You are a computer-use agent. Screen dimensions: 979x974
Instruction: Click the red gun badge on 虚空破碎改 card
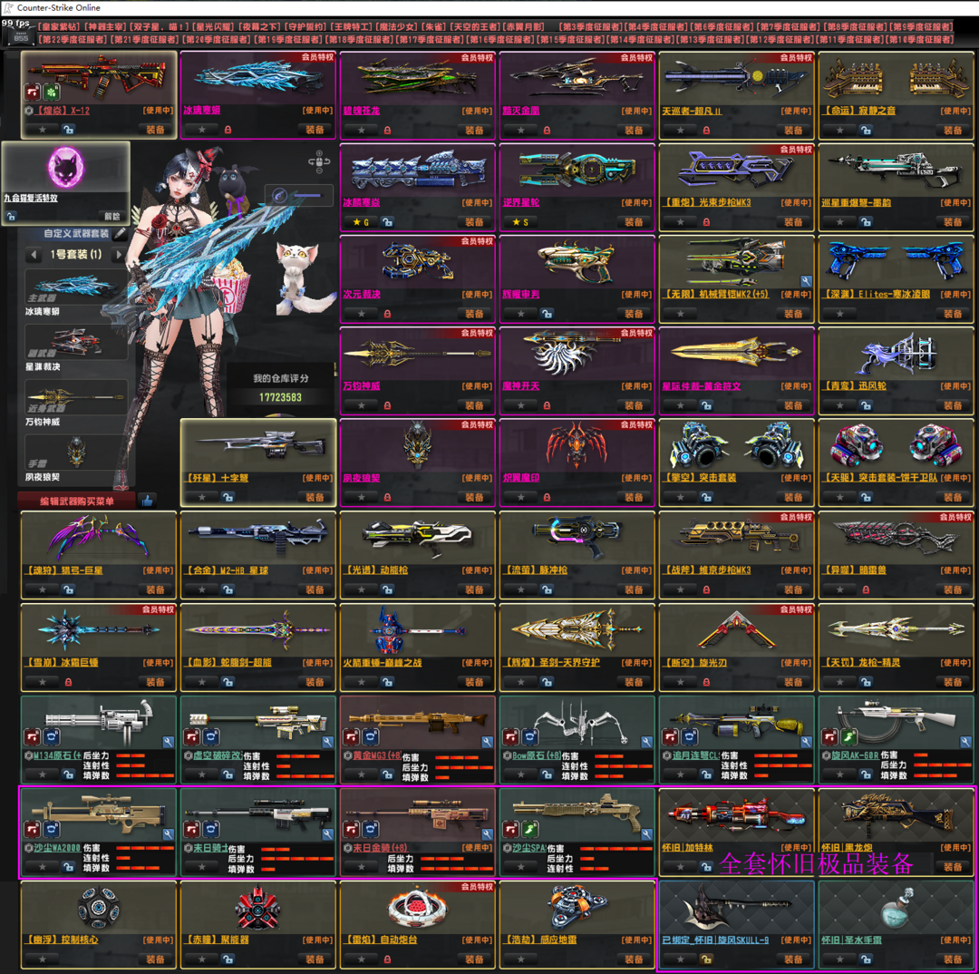click(191, 737)
